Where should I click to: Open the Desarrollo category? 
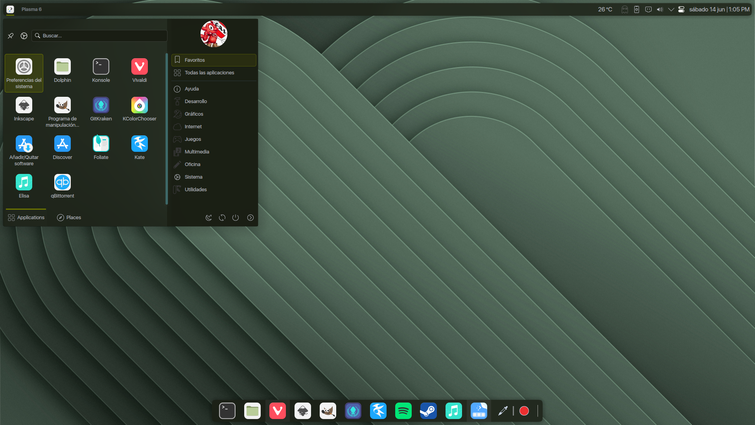214,102
